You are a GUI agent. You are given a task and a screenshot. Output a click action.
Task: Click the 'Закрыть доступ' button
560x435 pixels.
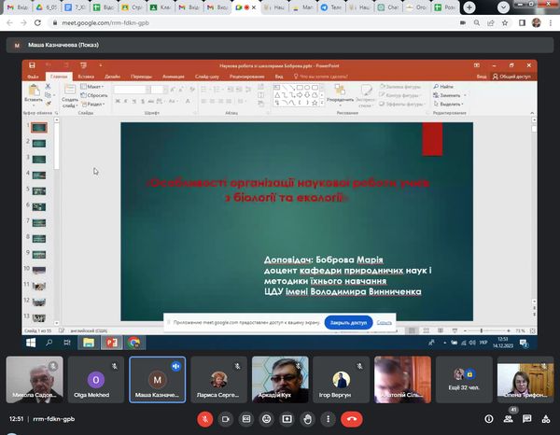(349, 322)
